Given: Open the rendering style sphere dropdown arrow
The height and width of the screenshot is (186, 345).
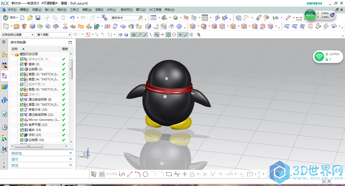Looking at the screenshot, I should 180,18.
